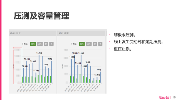Select 4h button in PC UV chart

pyautogui.click(x=100, y=44)
